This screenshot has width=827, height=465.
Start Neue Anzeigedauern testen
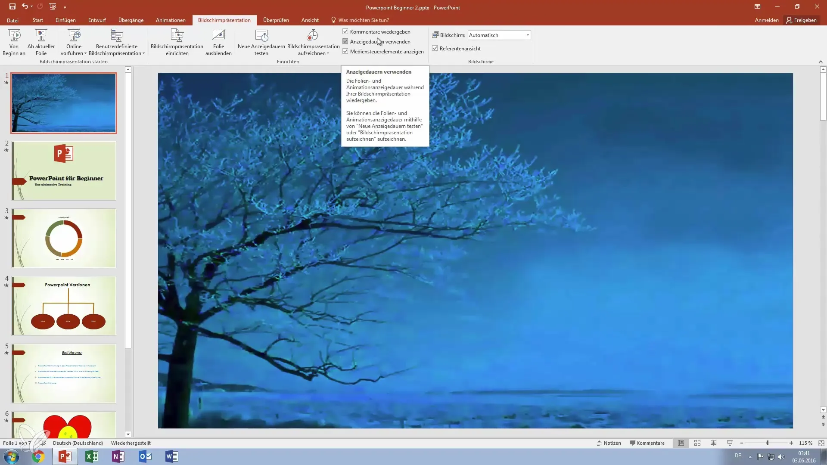[261, 42]
